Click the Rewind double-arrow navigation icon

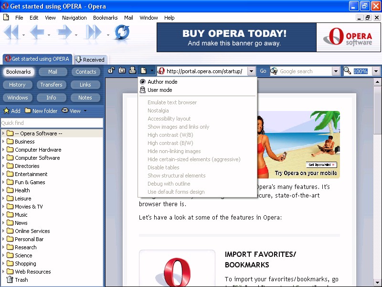pyautogui.click(x=11, y=33)
